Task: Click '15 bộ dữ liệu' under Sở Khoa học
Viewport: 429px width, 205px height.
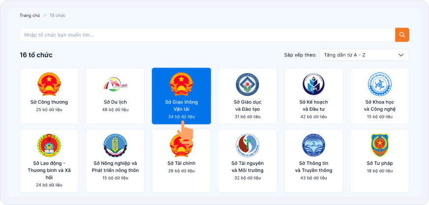Action: [380, 117]
